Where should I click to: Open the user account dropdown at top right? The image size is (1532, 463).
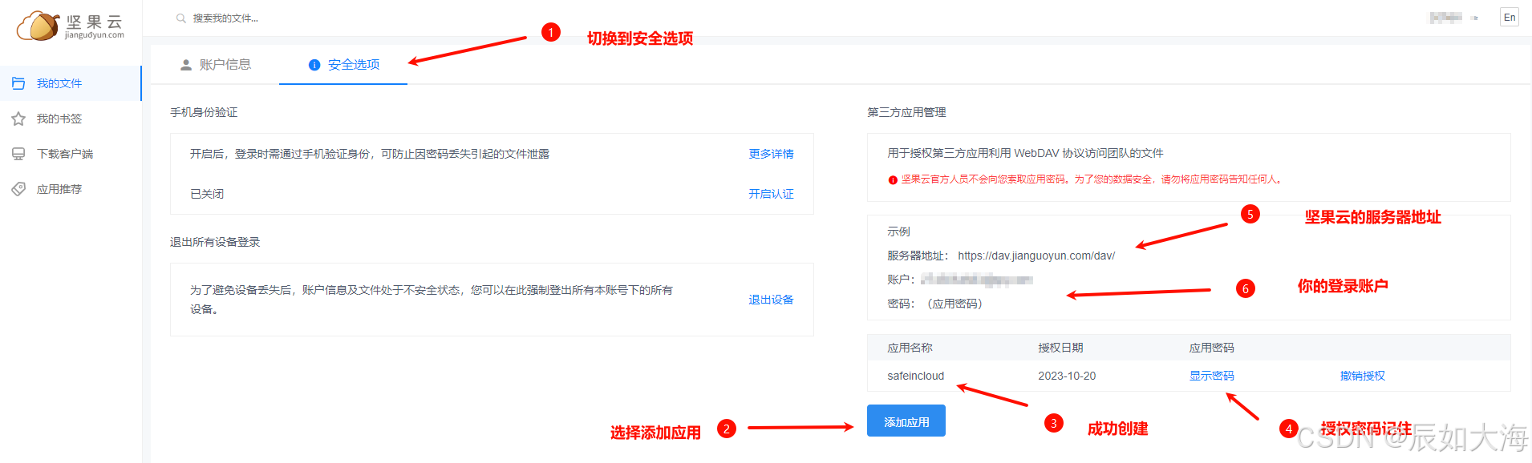point(1454,18)
